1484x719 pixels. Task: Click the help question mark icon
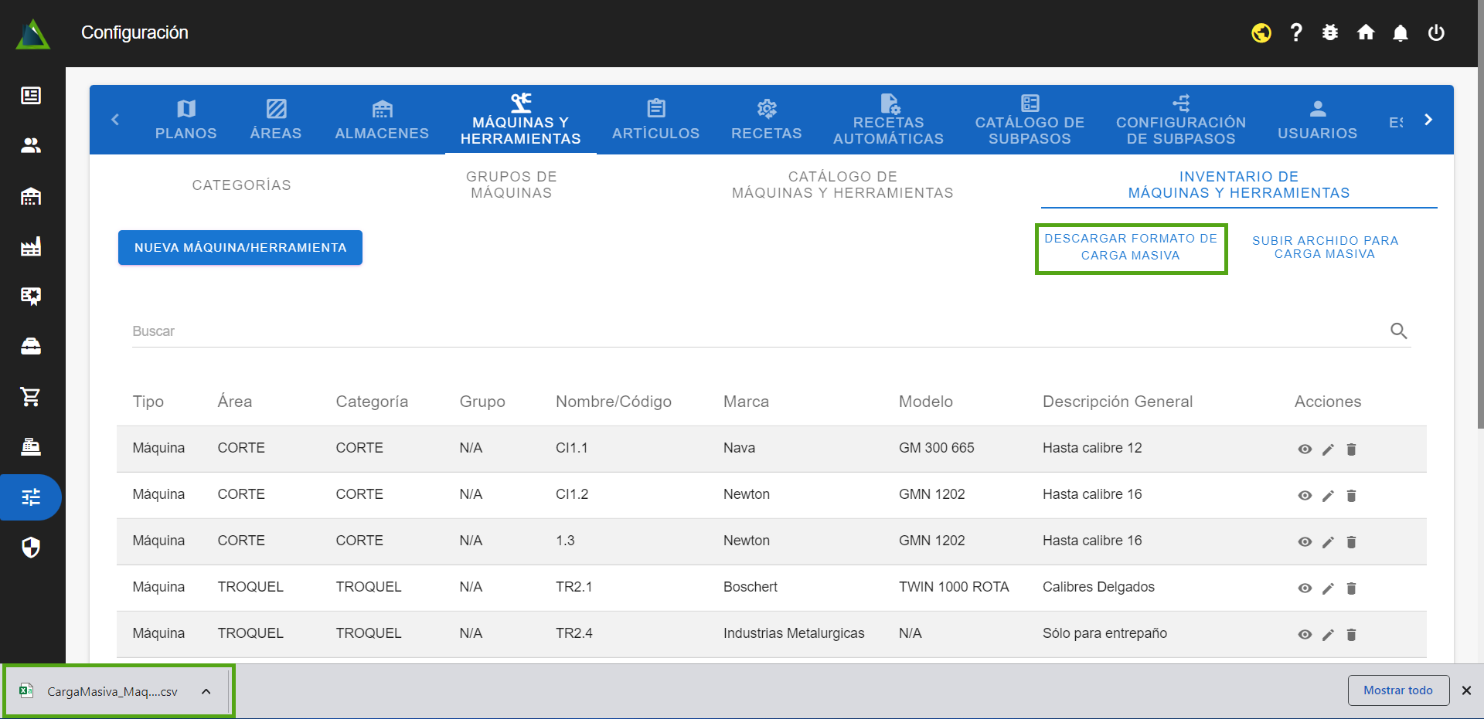[x=1296, y=32]
